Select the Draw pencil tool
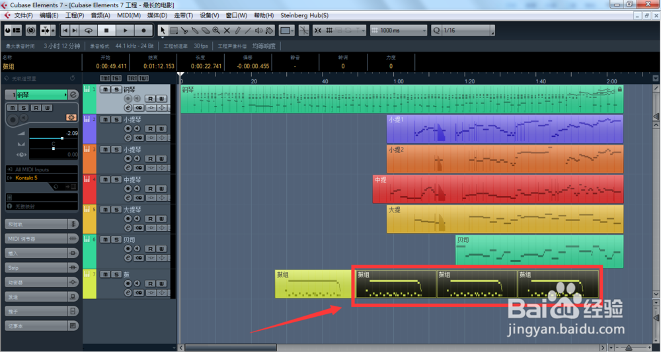Viewport: 661px width, 352px height. pos(237,30)
